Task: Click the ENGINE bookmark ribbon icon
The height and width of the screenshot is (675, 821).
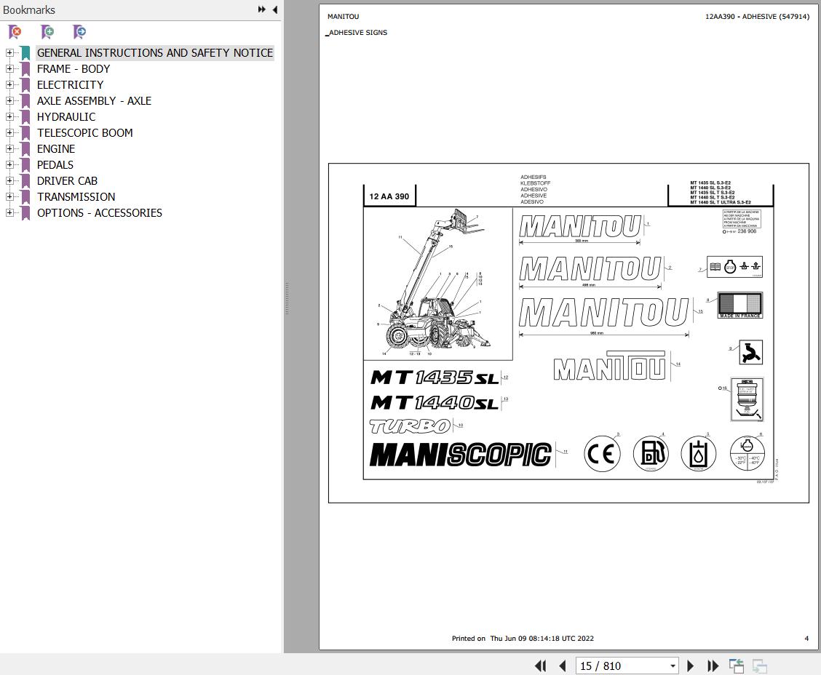Action: 25,149
